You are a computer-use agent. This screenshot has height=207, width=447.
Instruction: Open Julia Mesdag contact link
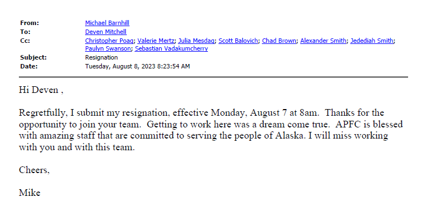196,41
